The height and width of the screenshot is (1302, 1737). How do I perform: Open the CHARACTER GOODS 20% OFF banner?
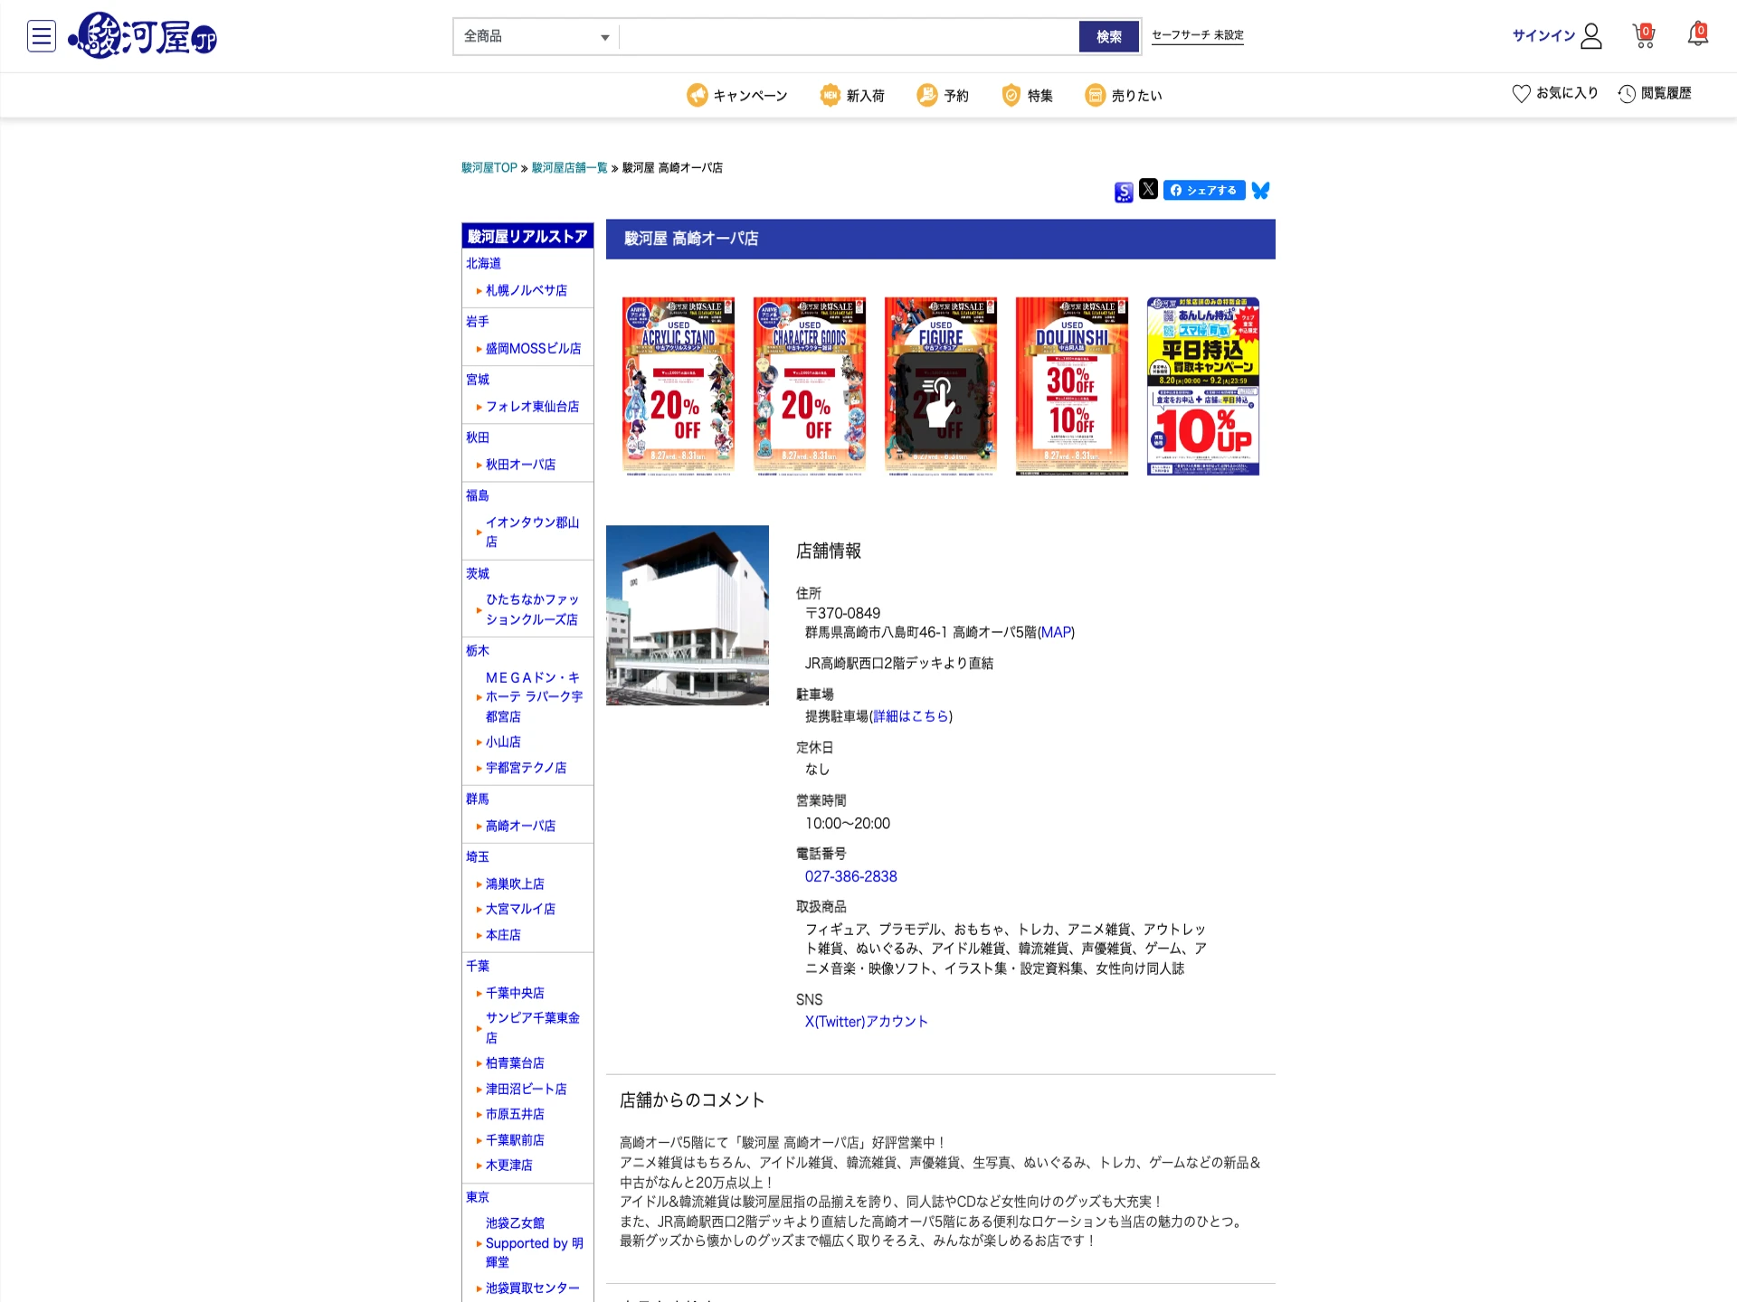(x=810, y=386)
